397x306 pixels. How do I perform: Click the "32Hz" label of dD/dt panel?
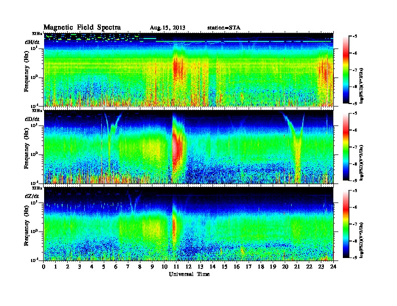[37, 110]
